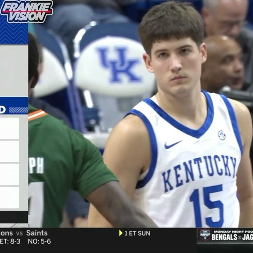253x253 pixels.
Task: Click the blue UK logo on chair
Action: 119,65
